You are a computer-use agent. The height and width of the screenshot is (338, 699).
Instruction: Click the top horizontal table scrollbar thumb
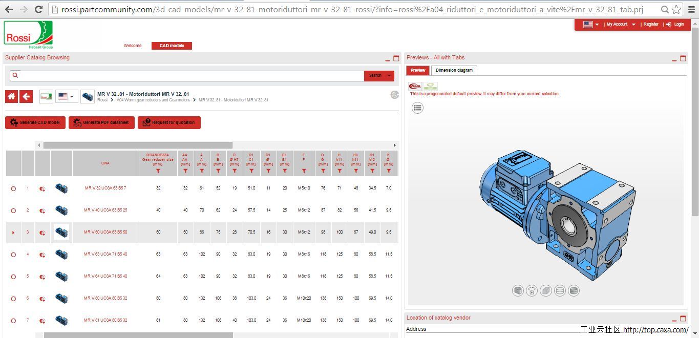click(138, 145)
